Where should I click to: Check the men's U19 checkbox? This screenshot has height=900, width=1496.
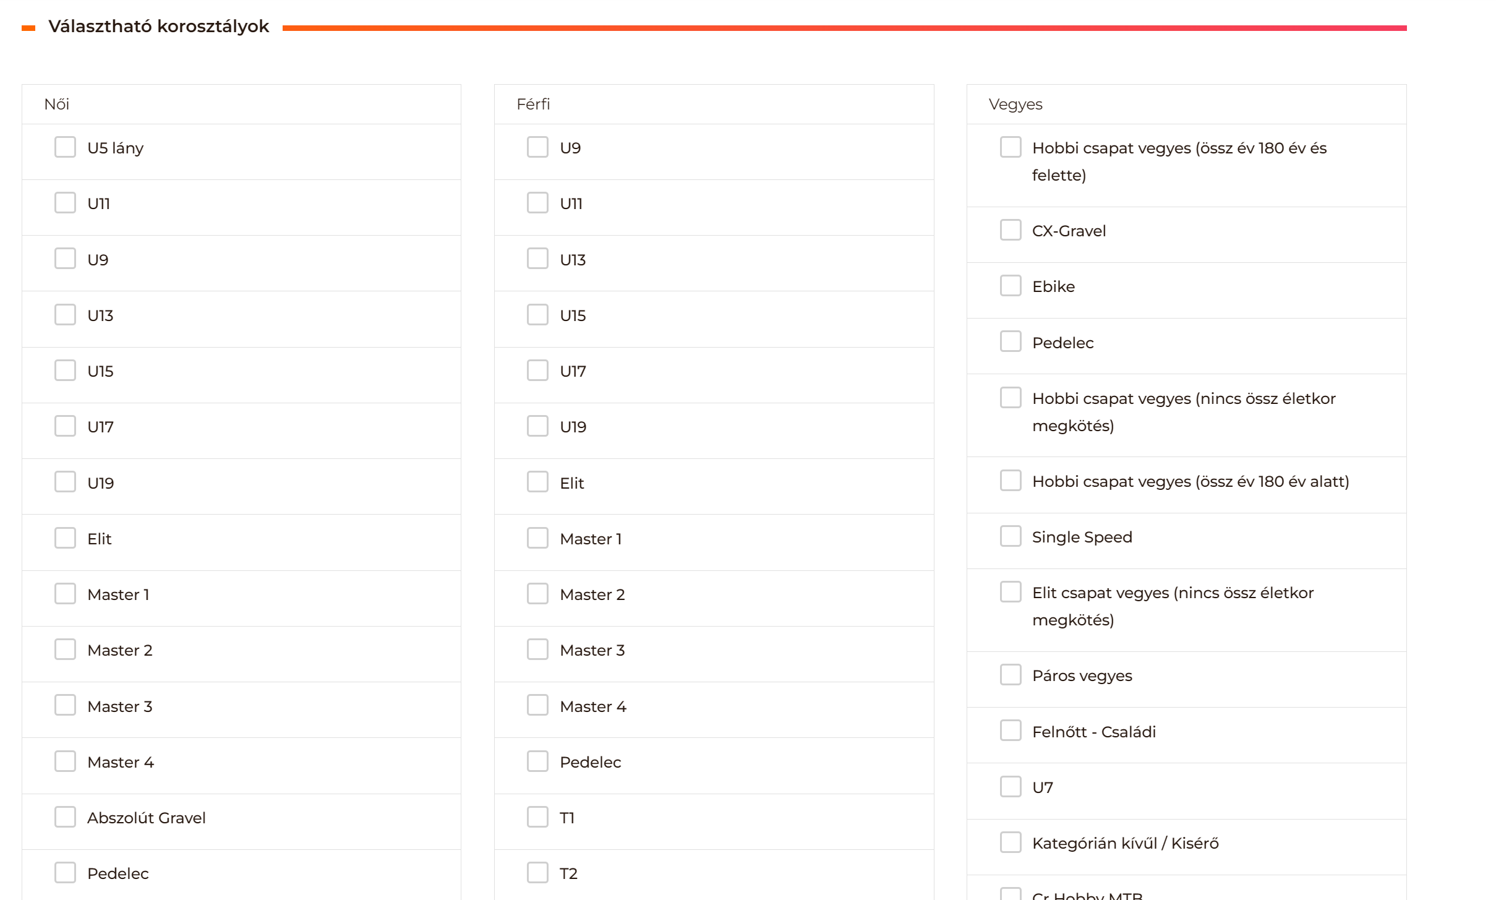537,426
